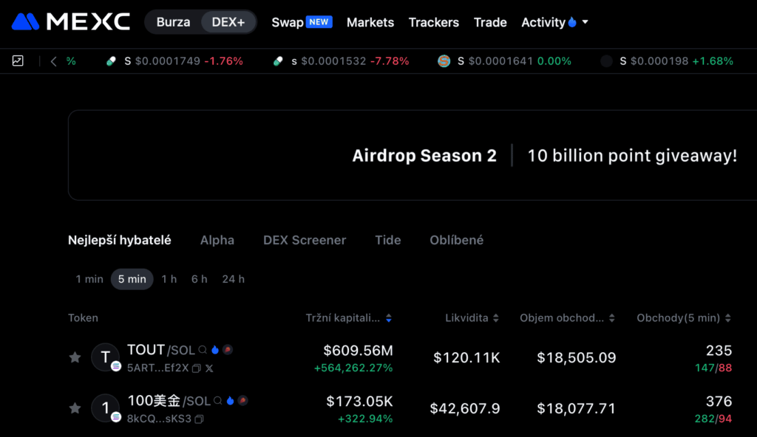Select the DEX Screener tab
The height and width of the screenshot is (437, 757).
tap(305, 240)
